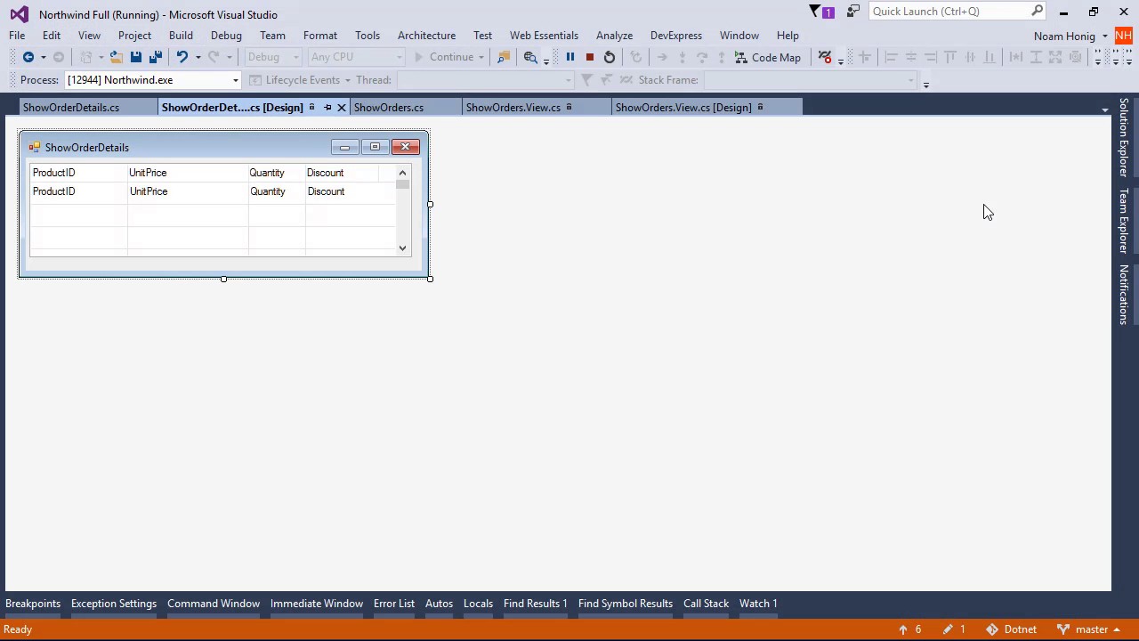The width and height of the screenshot is (1139, 641).
Task: Click the Find in Files icon
Action: coord(503,57)
